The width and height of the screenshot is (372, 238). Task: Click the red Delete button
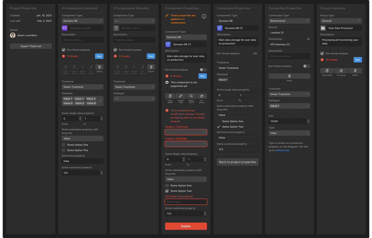(186, 226)
